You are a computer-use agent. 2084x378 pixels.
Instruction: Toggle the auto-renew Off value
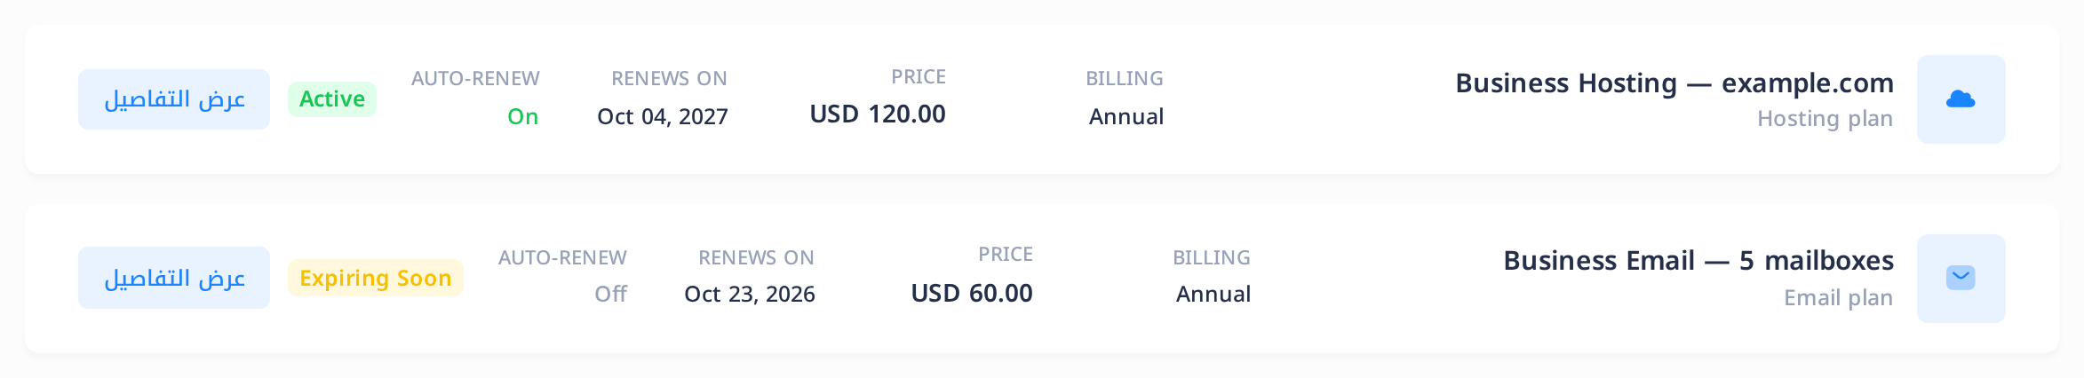610,294
